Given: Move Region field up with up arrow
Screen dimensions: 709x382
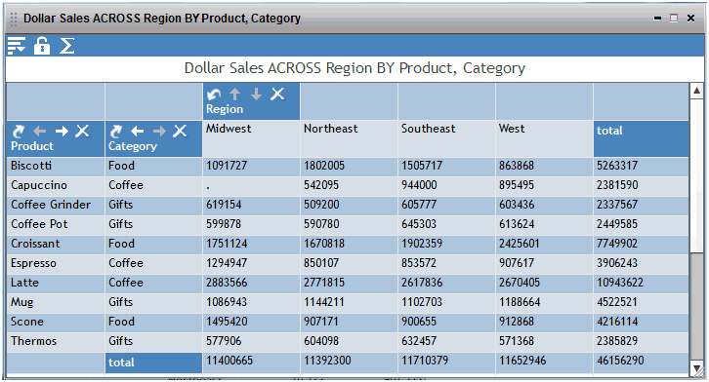Looking at the screenshot, I should point(234,94).
